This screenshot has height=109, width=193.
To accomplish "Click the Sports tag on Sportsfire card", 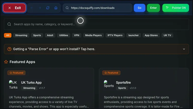I will coord(122,88).
